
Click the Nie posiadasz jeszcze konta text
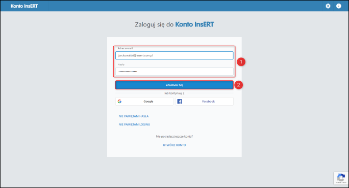click(174, 137)
